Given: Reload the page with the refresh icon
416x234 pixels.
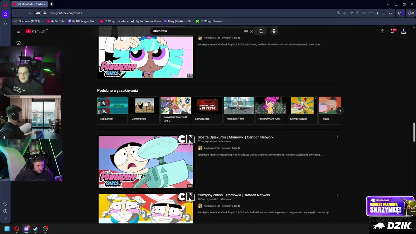Looking at the screenshot, I should point(29,13).
